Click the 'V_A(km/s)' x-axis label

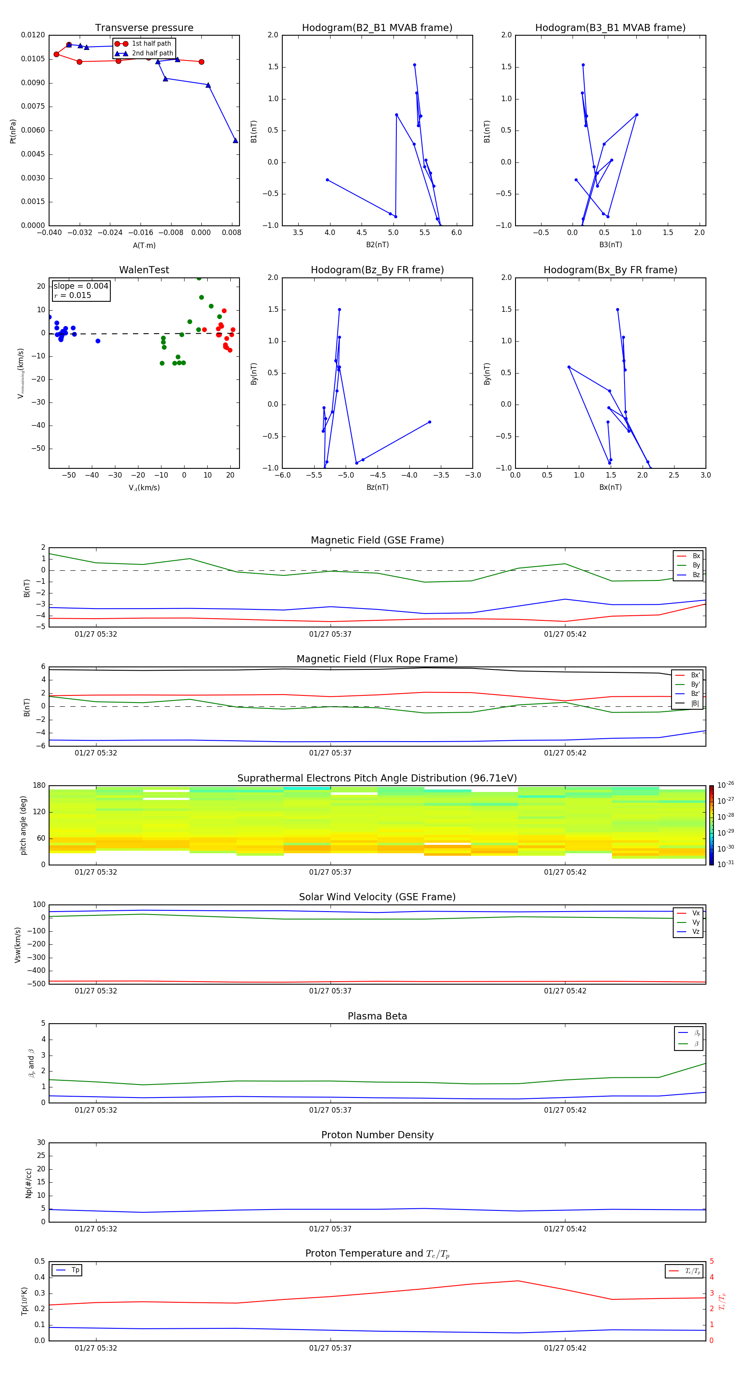point(144,488)
